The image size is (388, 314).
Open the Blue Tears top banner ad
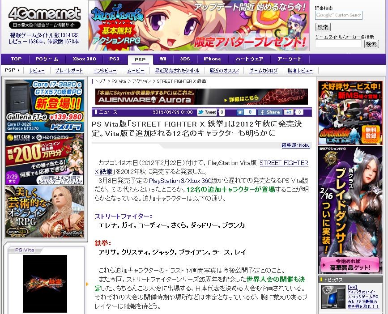(x=199, y=25)
